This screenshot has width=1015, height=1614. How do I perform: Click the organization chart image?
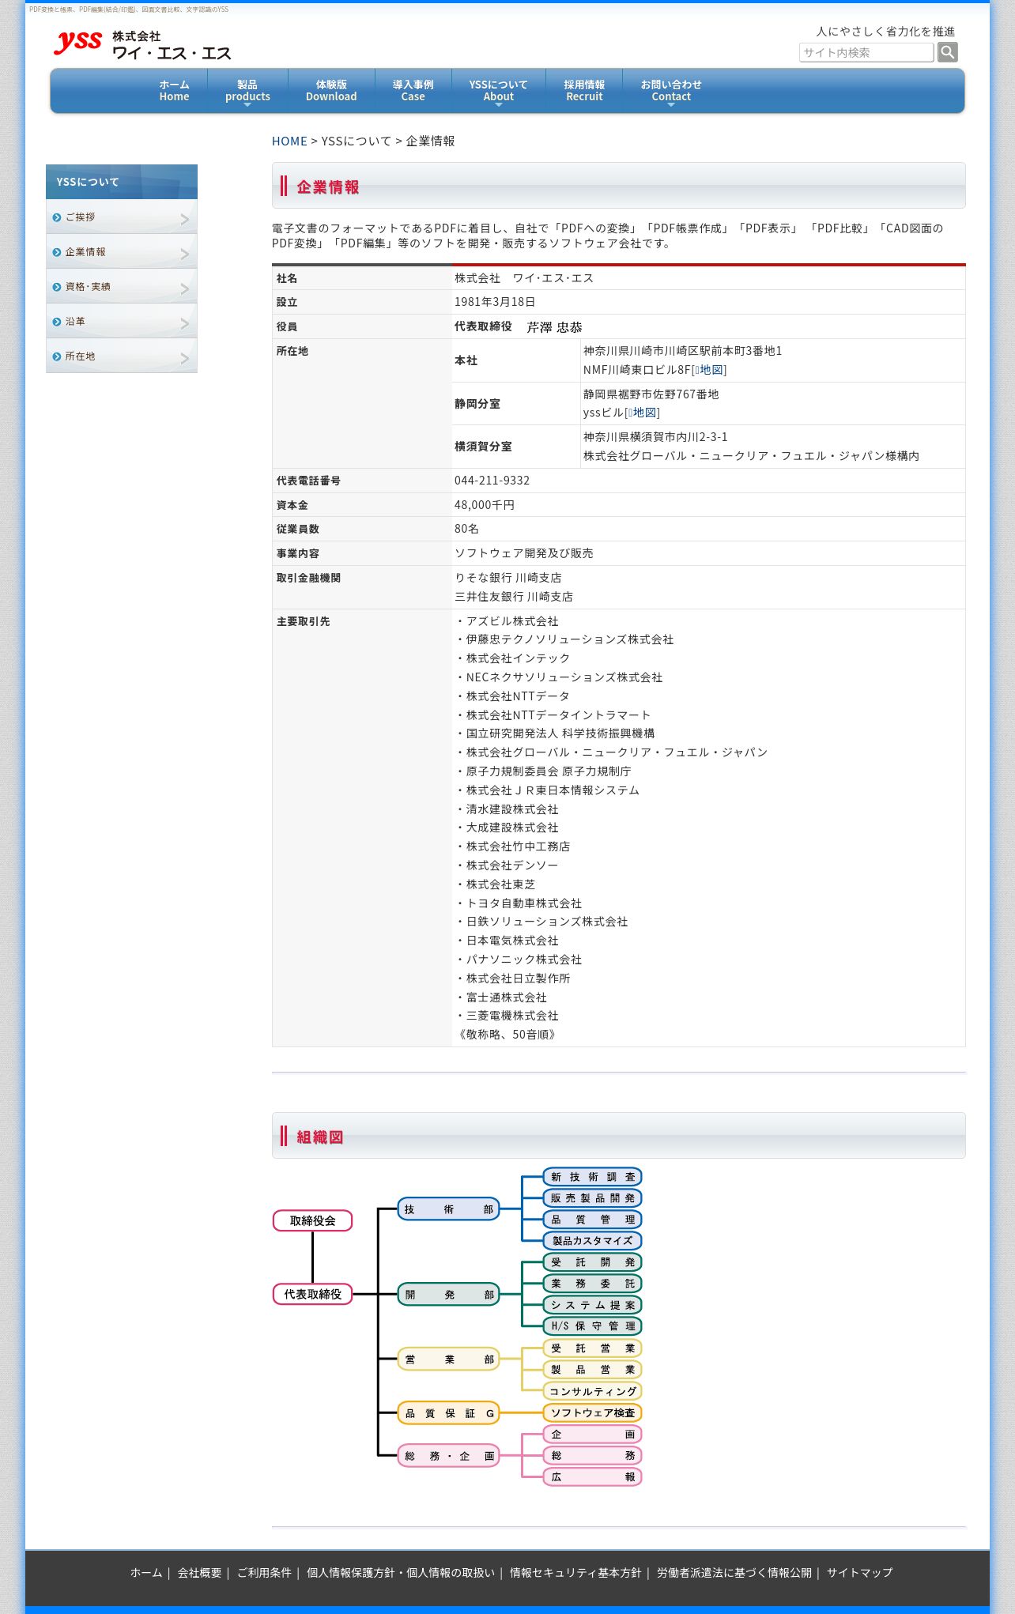pyautogui.click(x=457, y=1326)
